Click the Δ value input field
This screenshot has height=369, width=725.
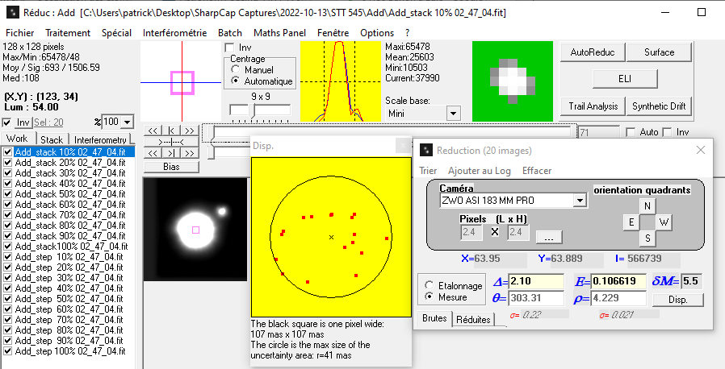pos(536,281)
